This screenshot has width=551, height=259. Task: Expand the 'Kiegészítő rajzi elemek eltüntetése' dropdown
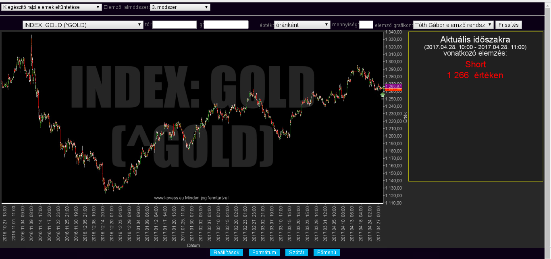tap(52, 7)
